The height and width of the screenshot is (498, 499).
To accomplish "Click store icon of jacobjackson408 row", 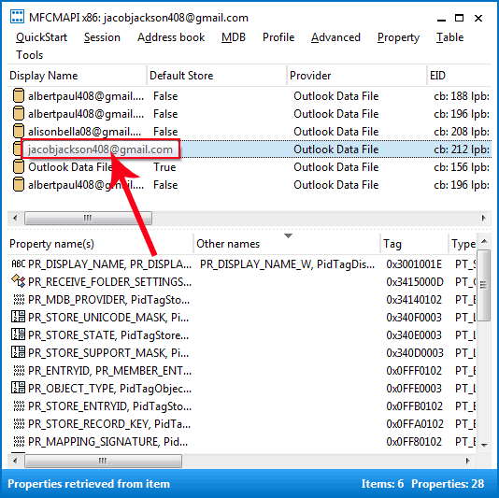I will (x=17, y=149).
